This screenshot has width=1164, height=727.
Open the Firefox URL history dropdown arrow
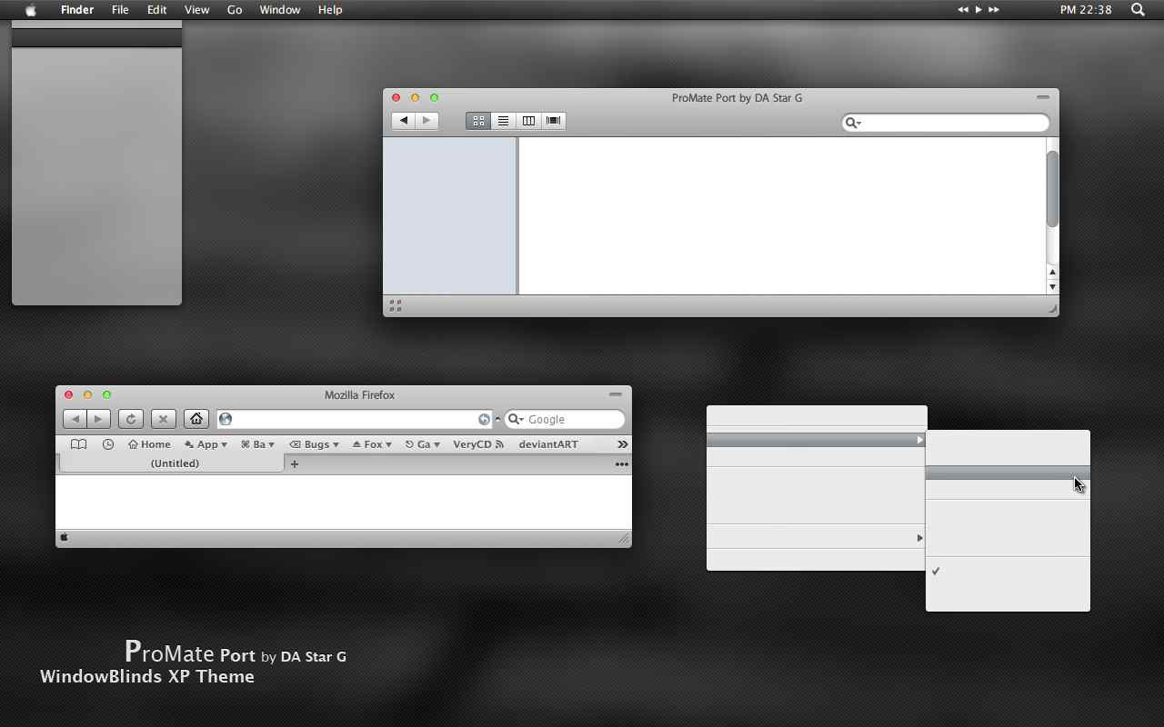497,420
